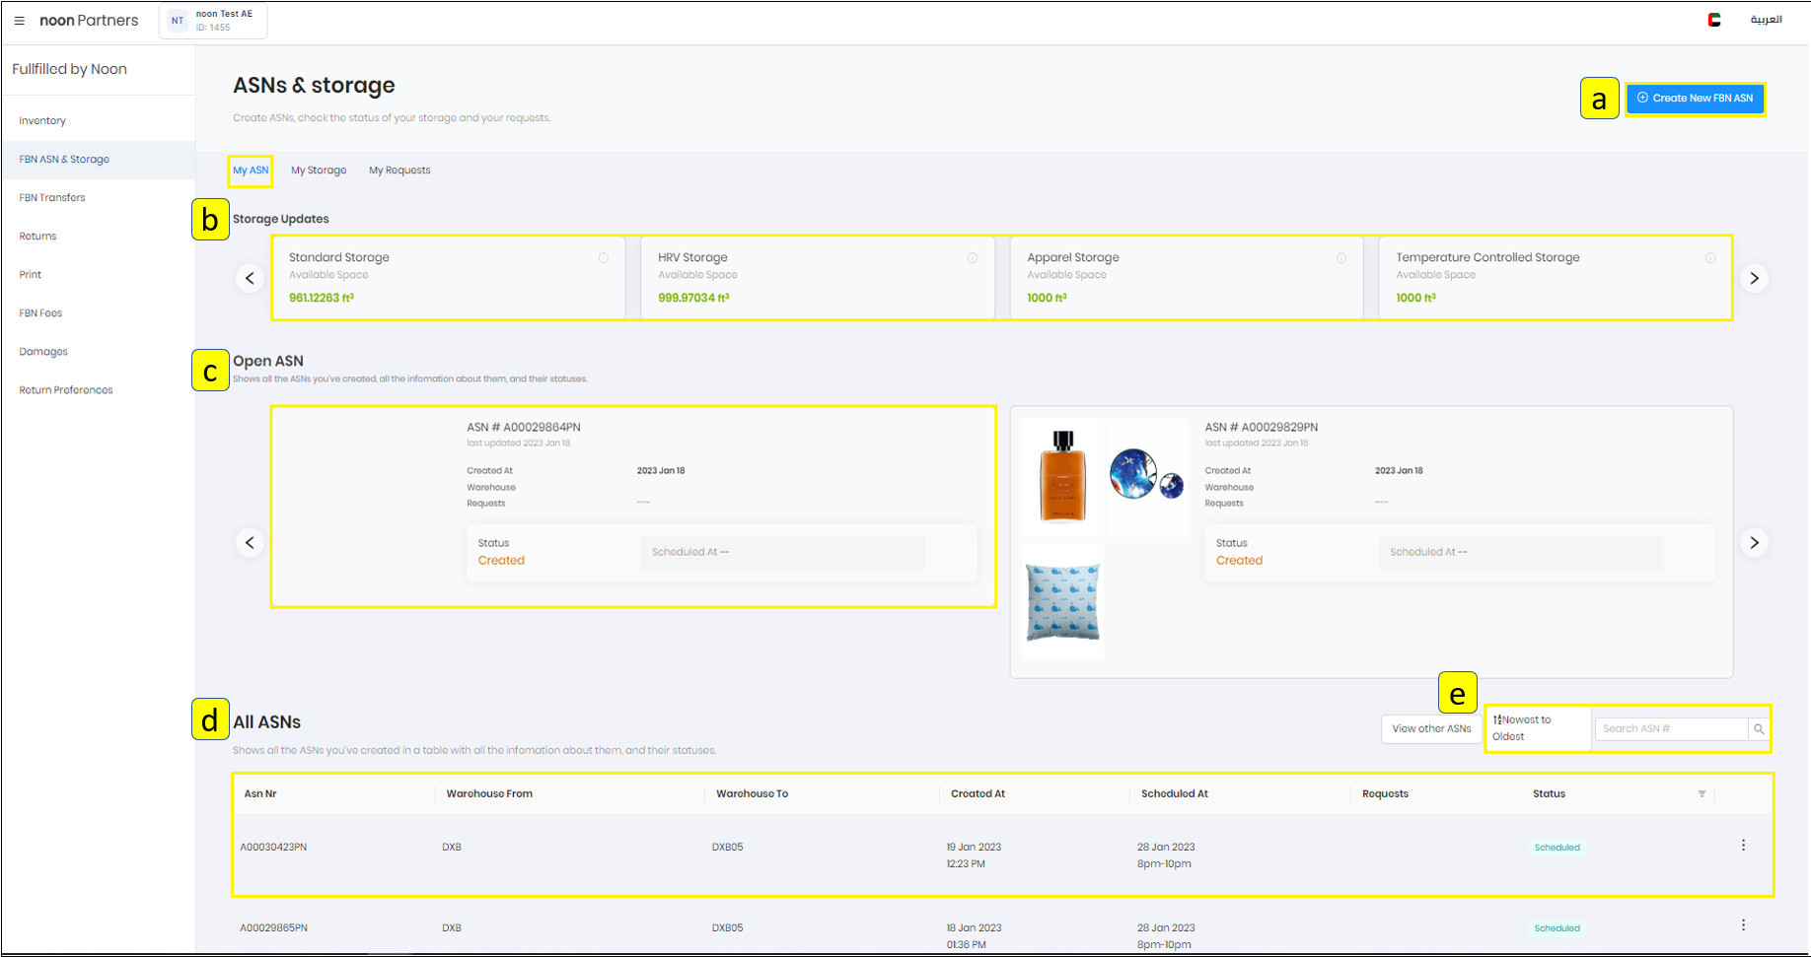Viewport: 1811px width, 957px height.
Task: Open the whale pillow product thumbnail
Action: 1062,601
